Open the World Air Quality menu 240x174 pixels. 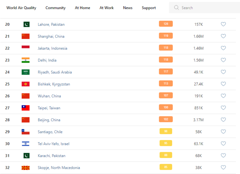coord(21,8)
